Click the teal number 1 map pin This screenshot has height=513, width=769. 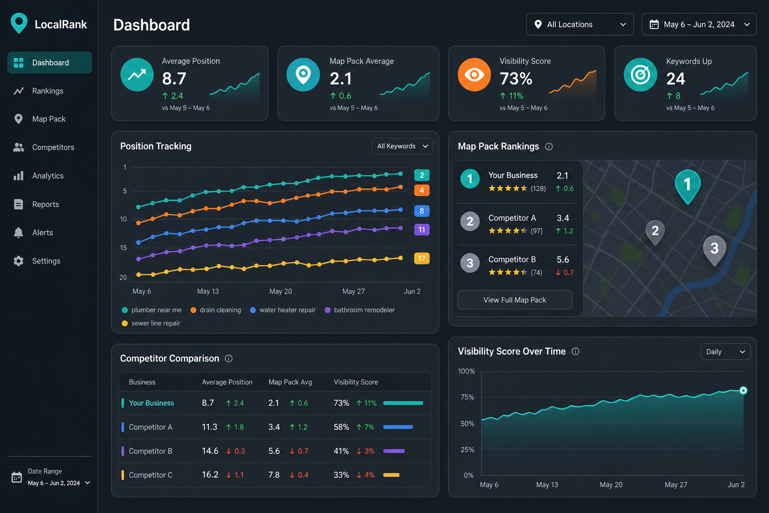click(x=688, y=186)
